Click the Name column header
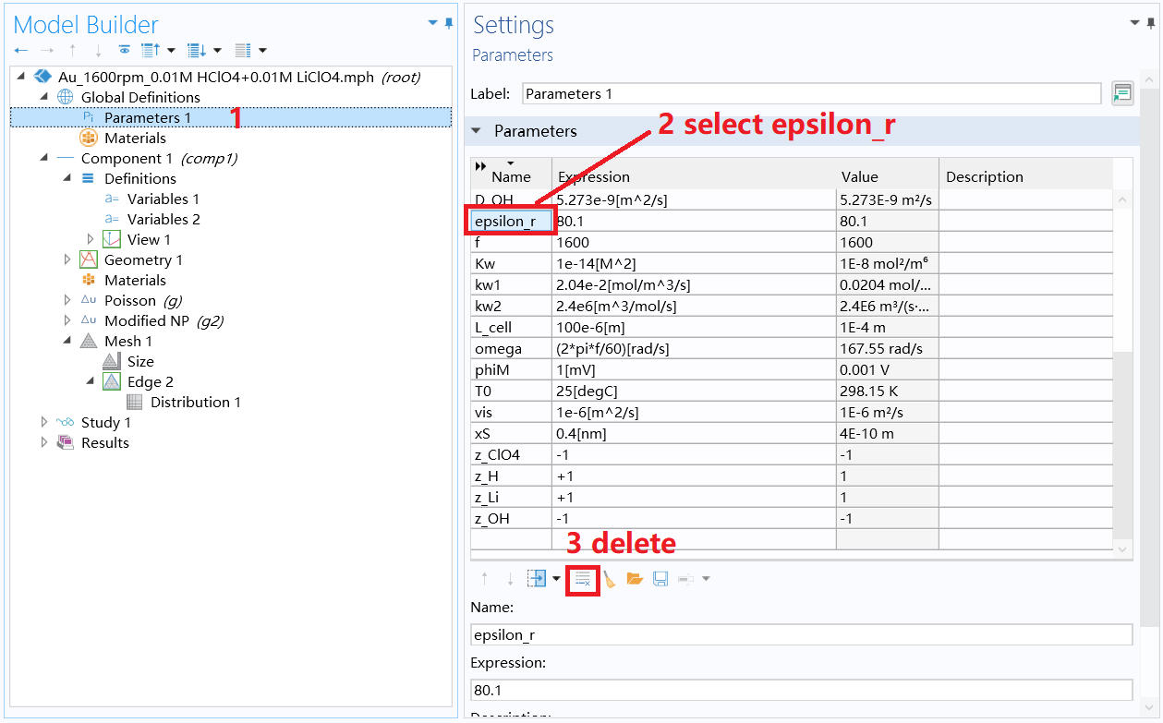 pyautogui.click(x=510, y=176)
